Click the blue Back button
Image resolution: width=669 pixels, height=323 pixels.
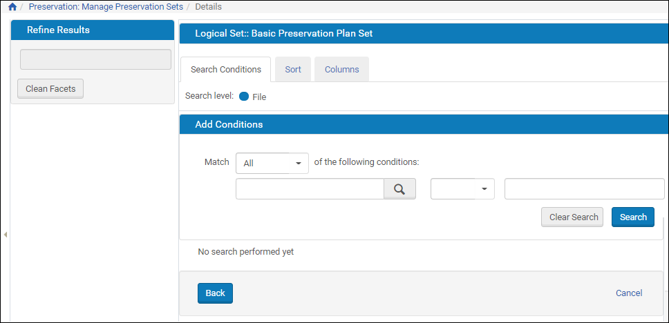215,293
